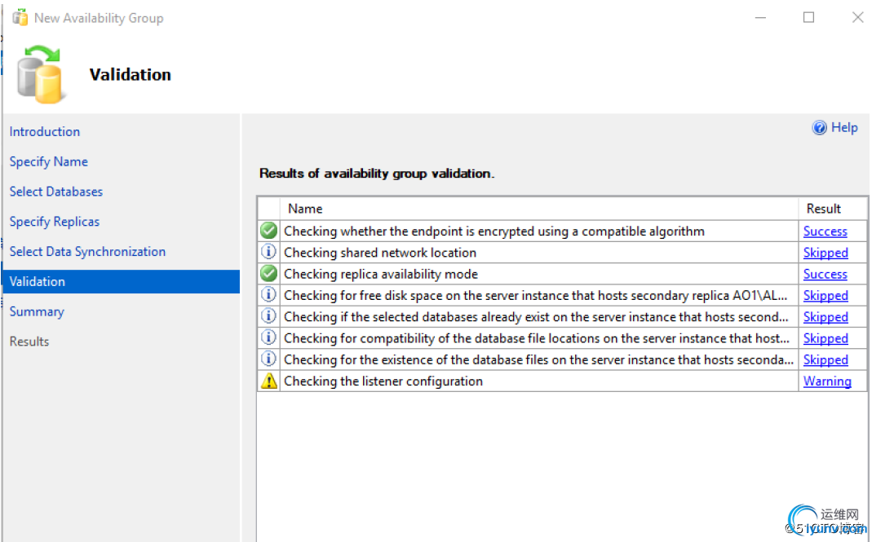Viewport: 872px width, 542px height.
Task: Click the yellow warning icon for listener configuration
Action: [268, 381]
